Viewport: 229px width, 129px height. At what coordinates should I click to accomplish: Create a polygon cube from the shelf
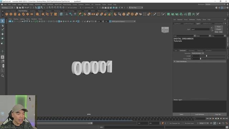click(11, 14)
